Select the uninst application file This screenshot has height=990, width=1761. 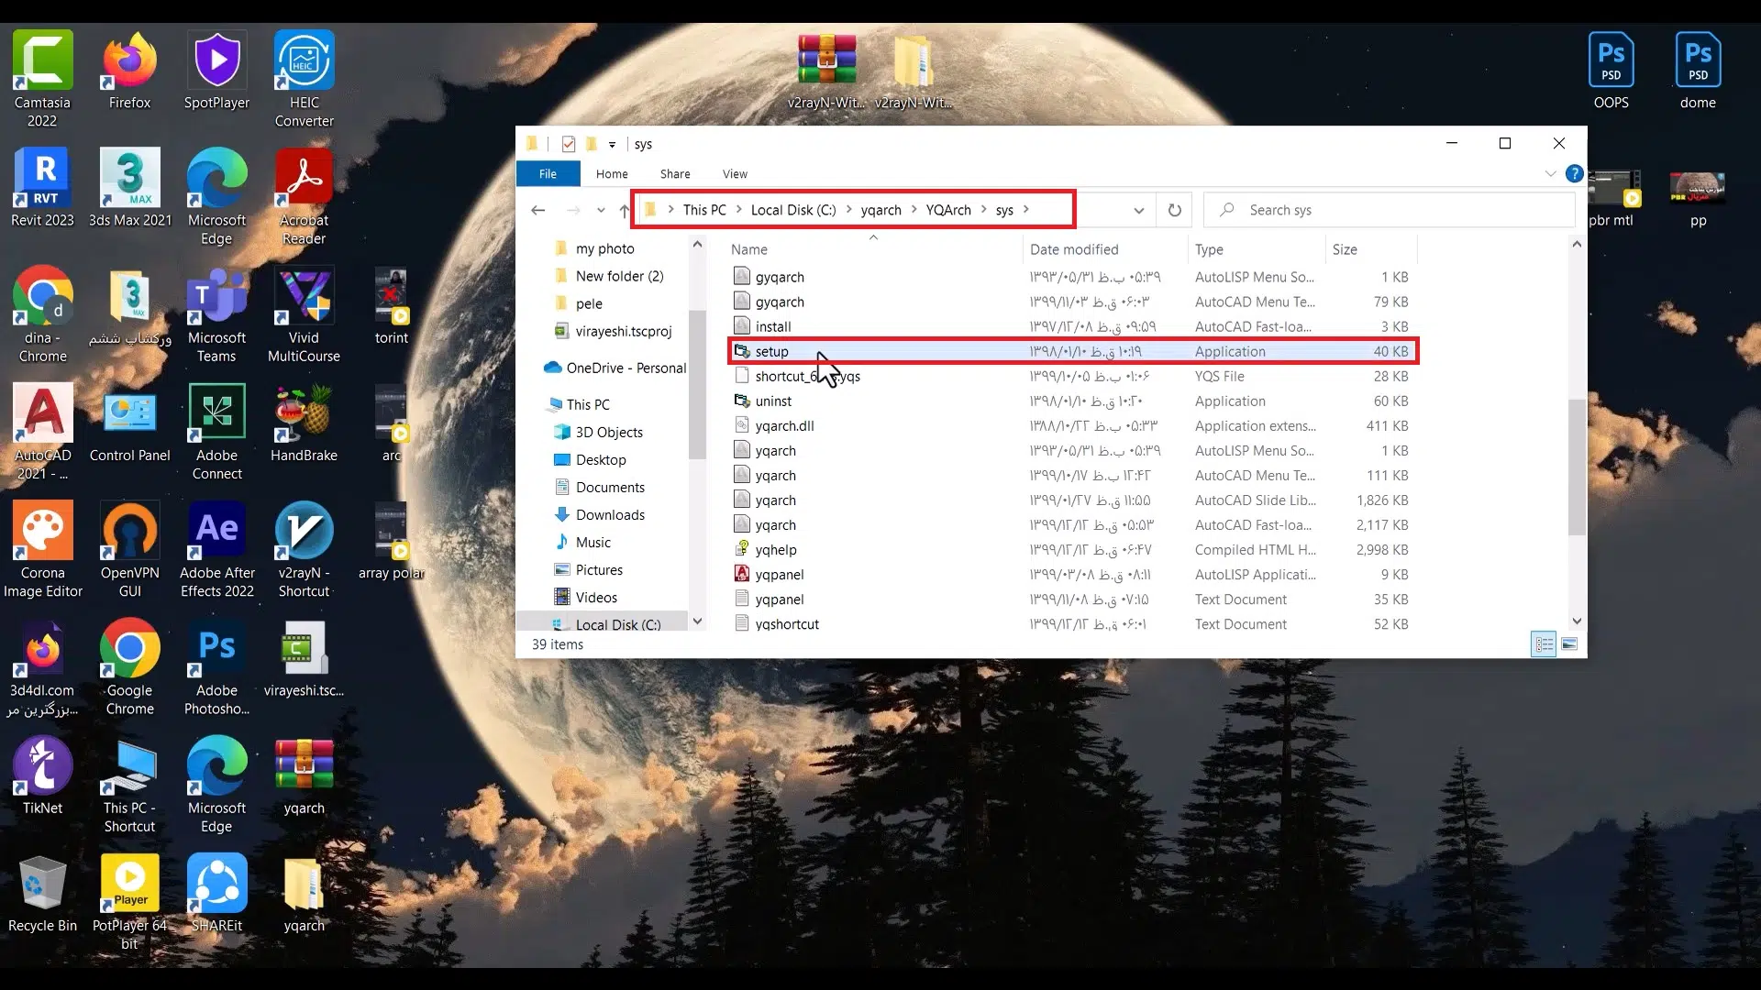point(773,401)
